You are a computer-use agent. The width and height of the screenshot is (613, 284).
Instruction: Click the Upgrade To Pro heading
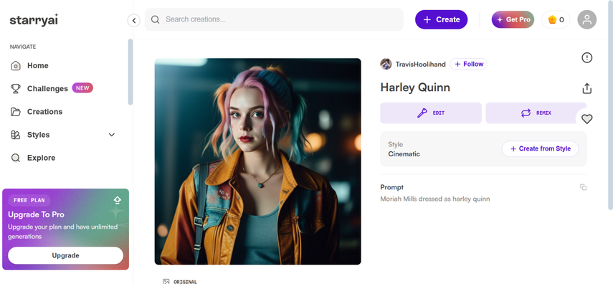(36, 214)
